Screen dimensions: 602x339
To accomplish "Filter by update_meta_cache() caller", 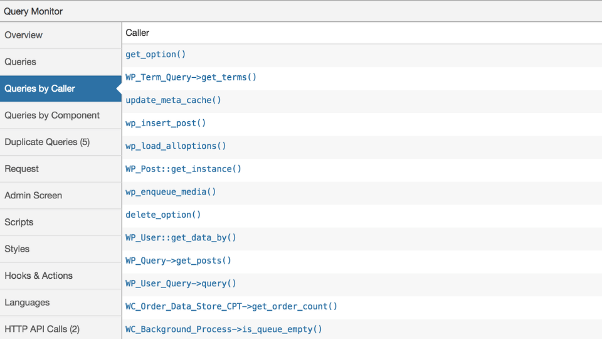I will pyautogui.click(x=173, y=100).
